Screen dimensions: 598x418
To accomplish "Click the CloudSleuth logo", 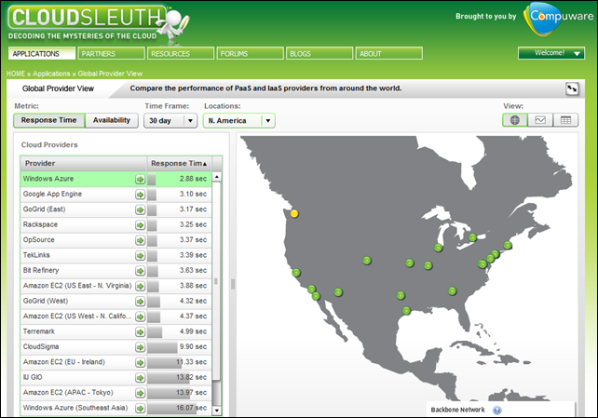I will [x=98, y=23].
